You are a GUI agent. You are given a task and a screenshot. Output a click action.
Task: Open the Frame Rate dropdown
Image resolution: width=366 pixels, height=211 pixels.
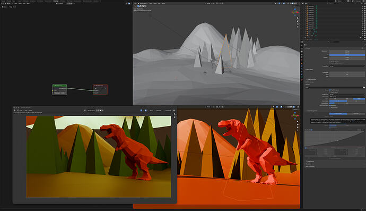347,66
